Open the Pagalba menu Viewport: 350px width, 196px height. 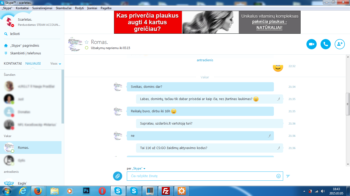click(106, 8)
